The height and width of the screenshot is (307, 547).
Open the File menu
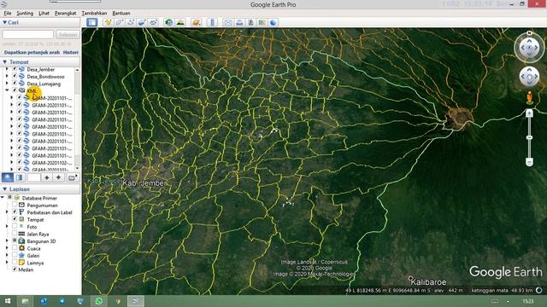click(8, 14)
